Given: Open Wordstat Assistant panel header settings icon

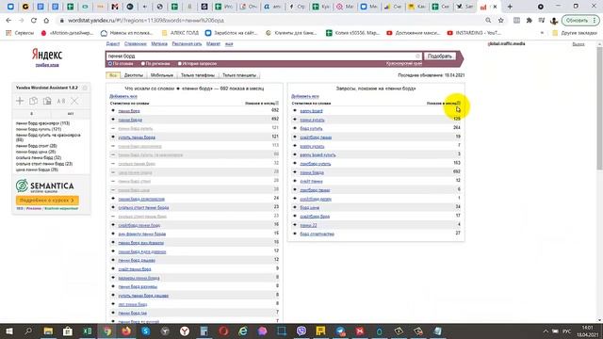Looking at the screenshot, I should [x=85, y=88].
